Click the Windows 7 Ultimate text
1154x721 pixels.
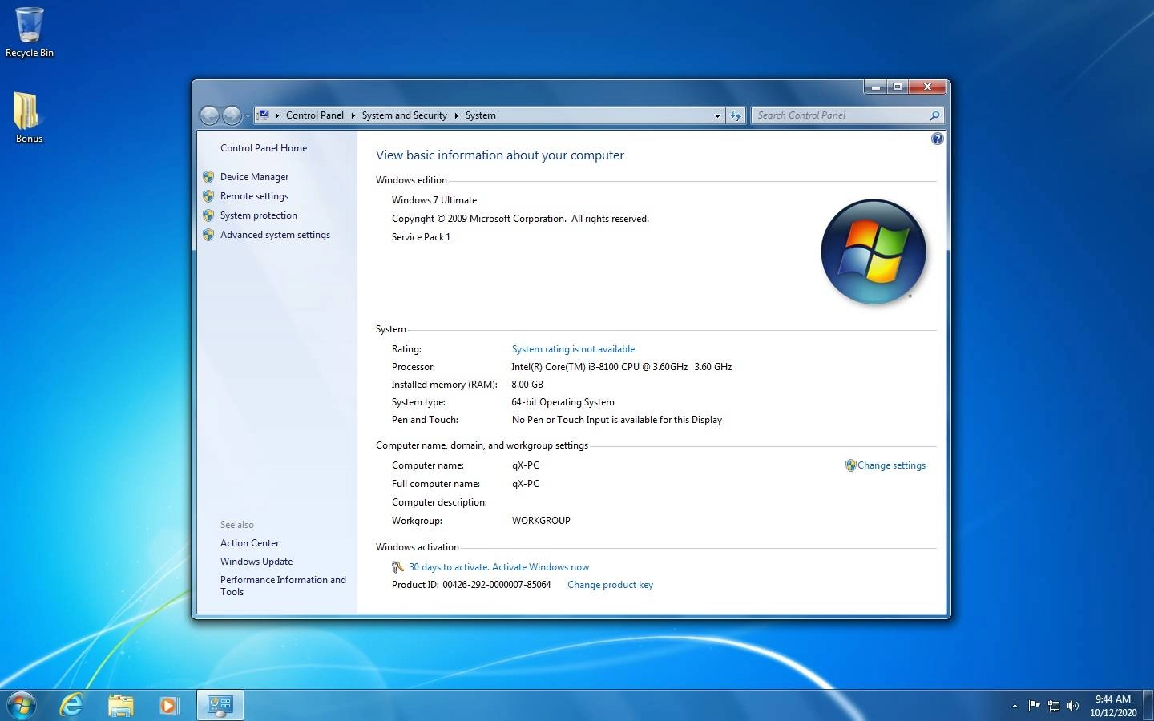click(x=434, y=200)
